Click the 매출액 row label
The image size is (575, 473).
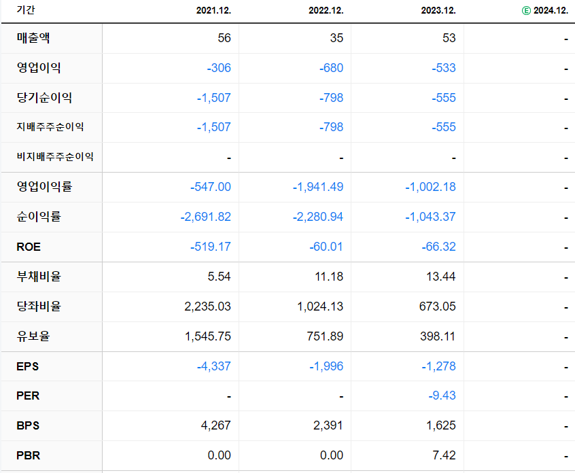coord(33,38)
